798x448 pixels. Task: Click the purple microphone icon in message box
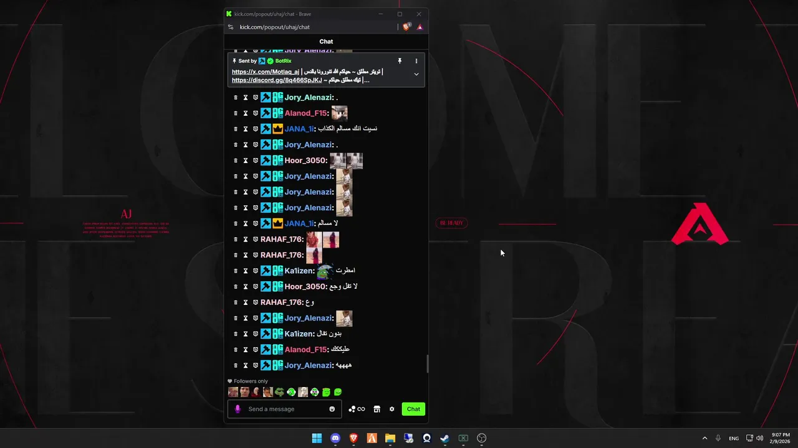238,409
